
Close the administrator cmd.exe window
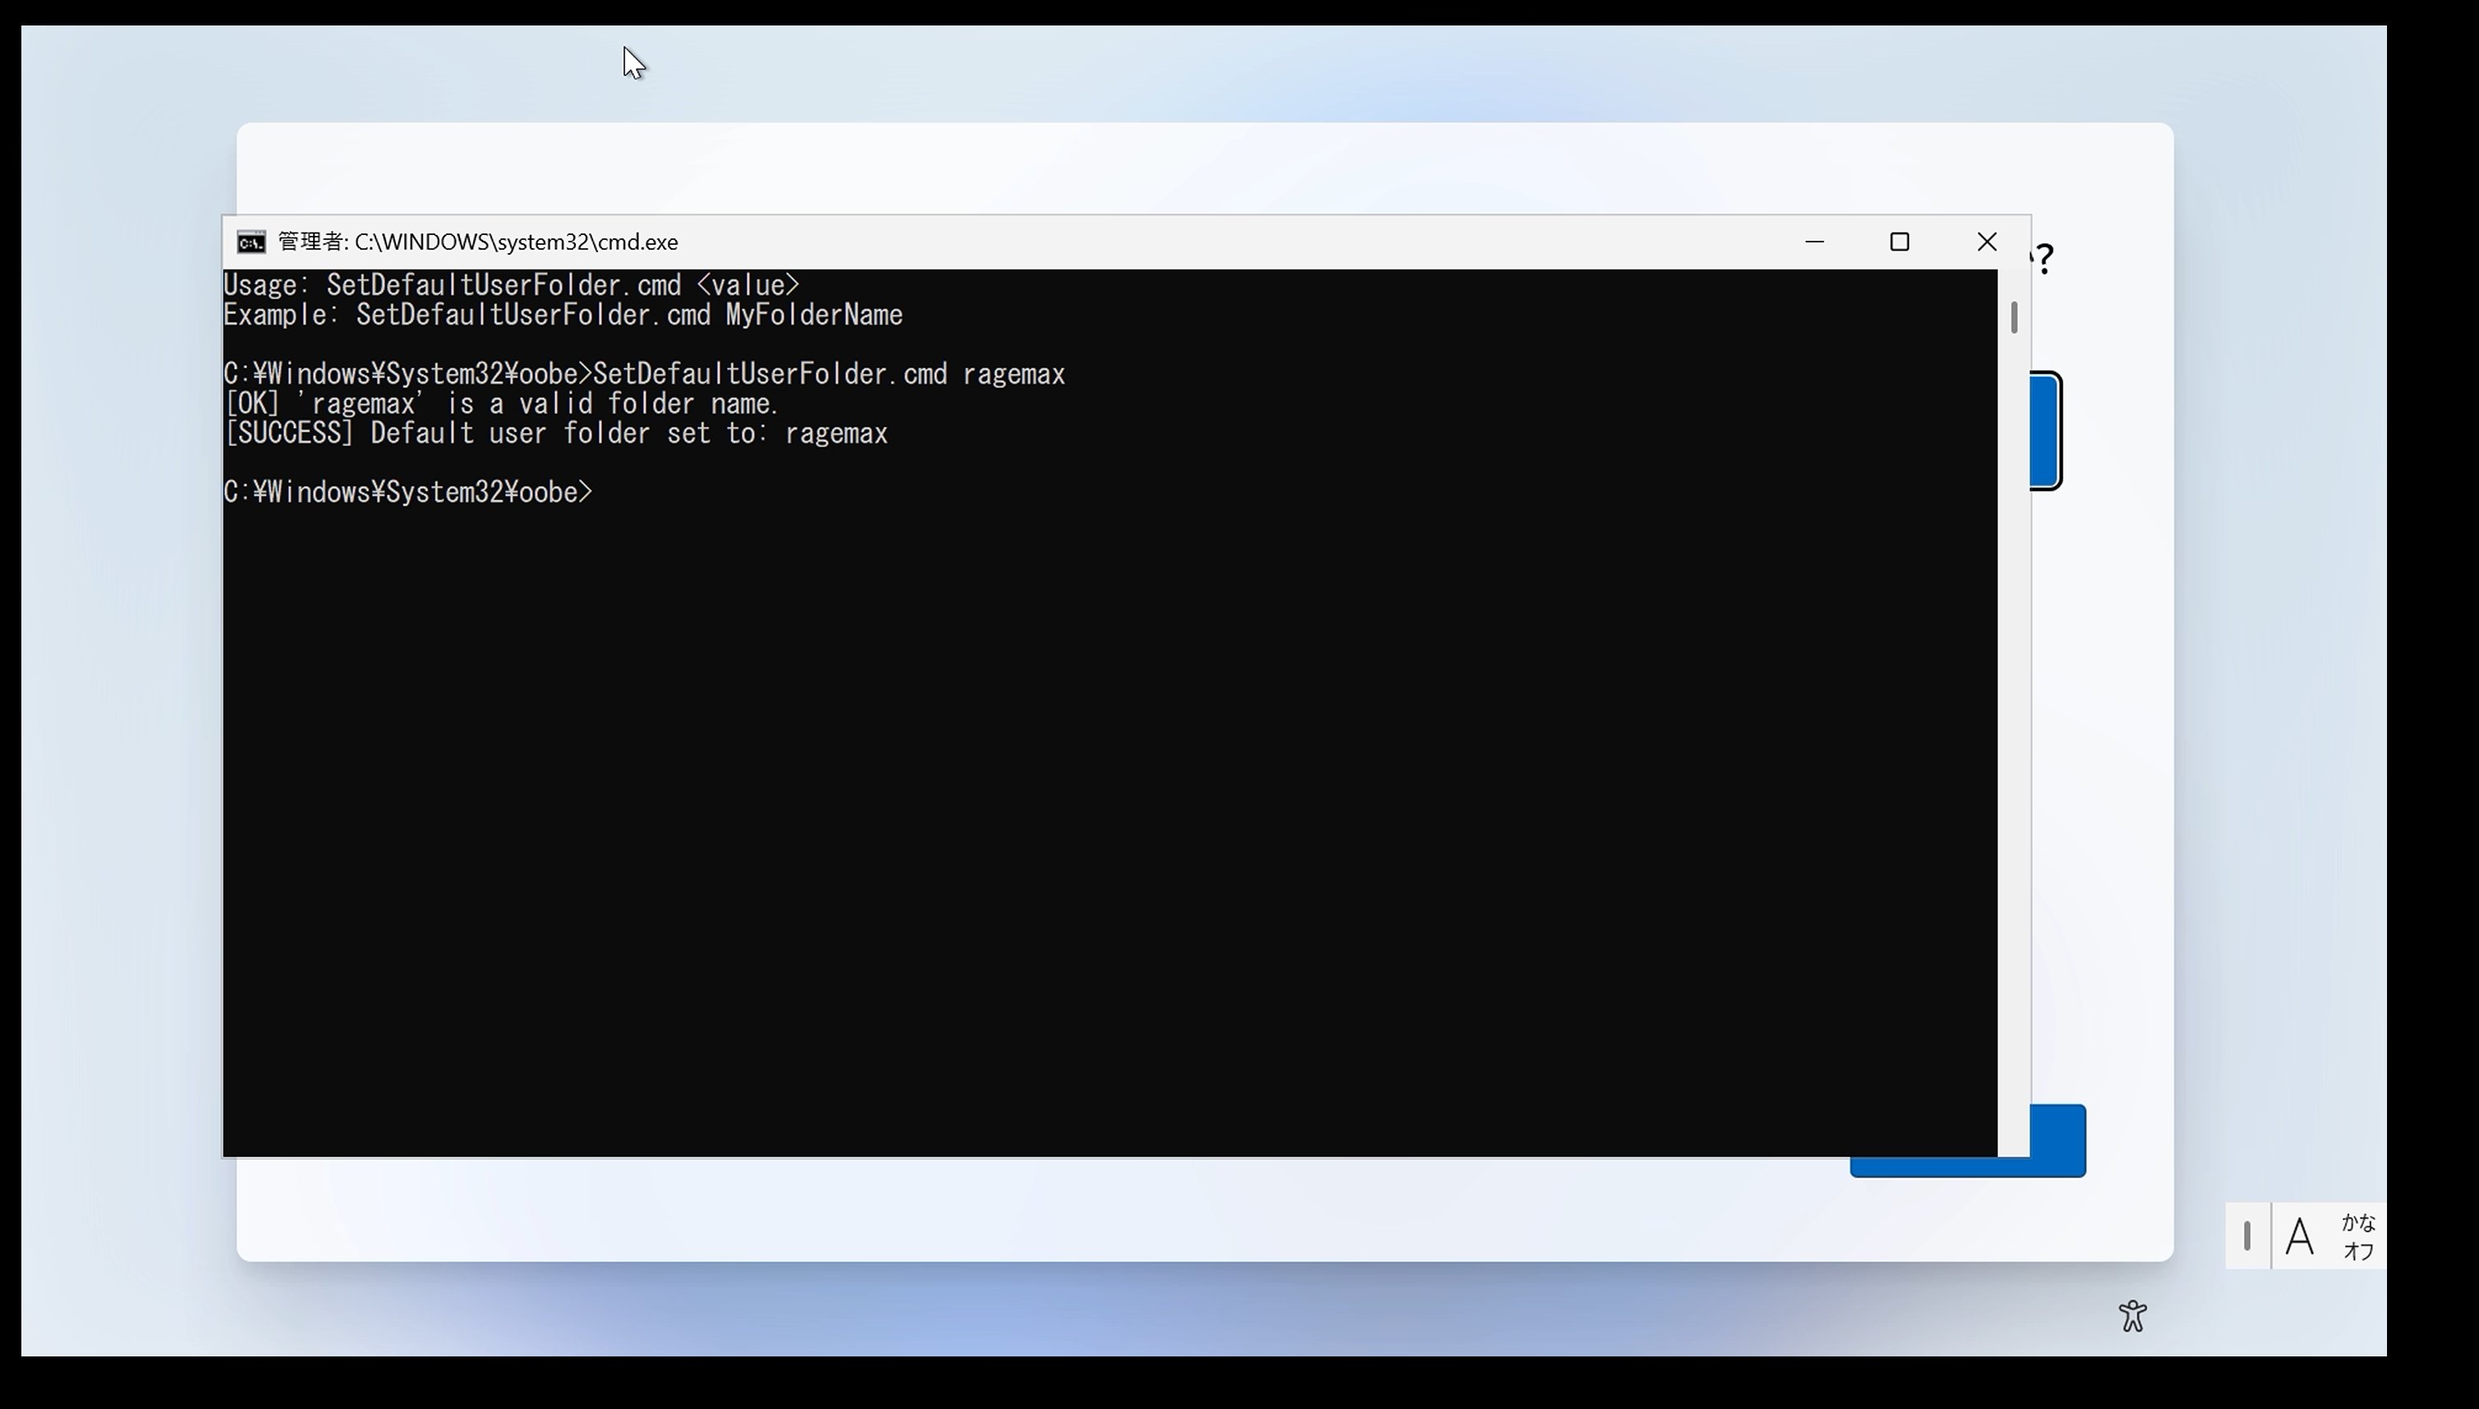(1987, 242)
